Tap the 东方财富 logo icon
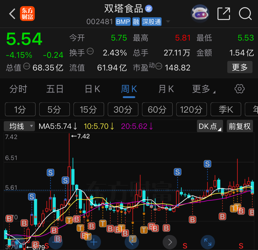The height and width of the screenshot is (250, 258). pyautogui.click(x=27, y=14)
